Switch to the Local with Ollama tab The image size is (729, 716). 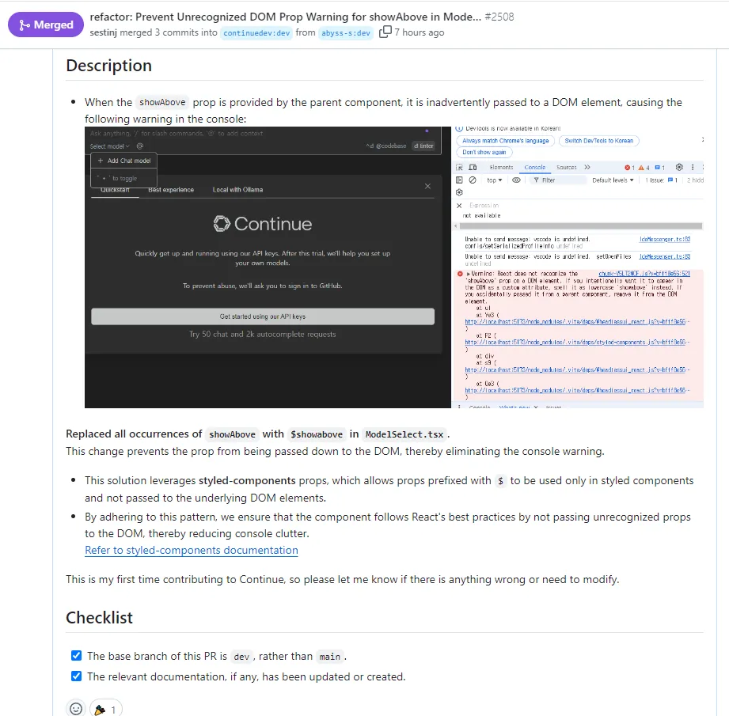coord(237,190)
